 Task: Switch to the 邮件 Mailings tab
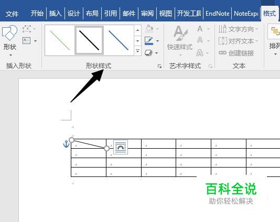coord(129,14)
